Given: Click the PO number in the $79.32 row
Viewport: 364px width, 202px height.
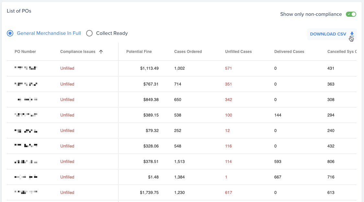Looking at the screenshot, I should click(26, 131).
